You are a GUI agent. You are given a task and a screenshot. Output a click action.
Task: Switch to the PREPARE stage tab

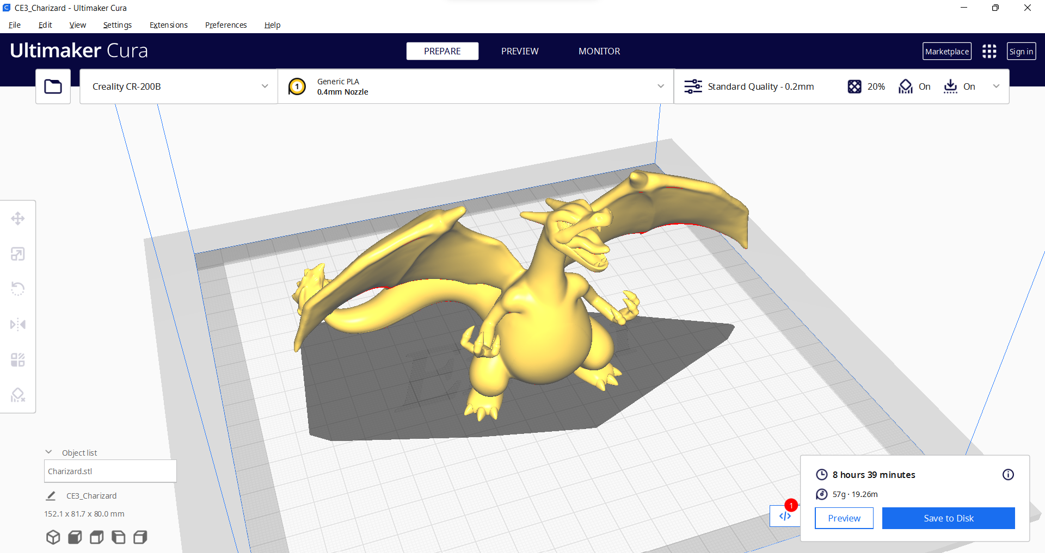[x=442, y=51]
